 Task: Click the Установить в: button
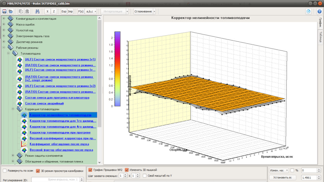(x=282, y=178)
